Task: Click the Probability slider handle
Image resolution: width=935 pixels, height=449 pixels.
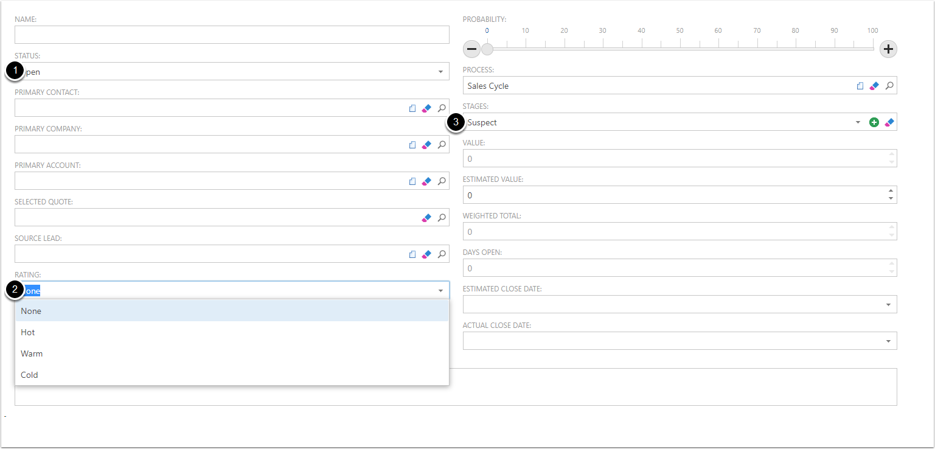Action: [x=487, y=49]
